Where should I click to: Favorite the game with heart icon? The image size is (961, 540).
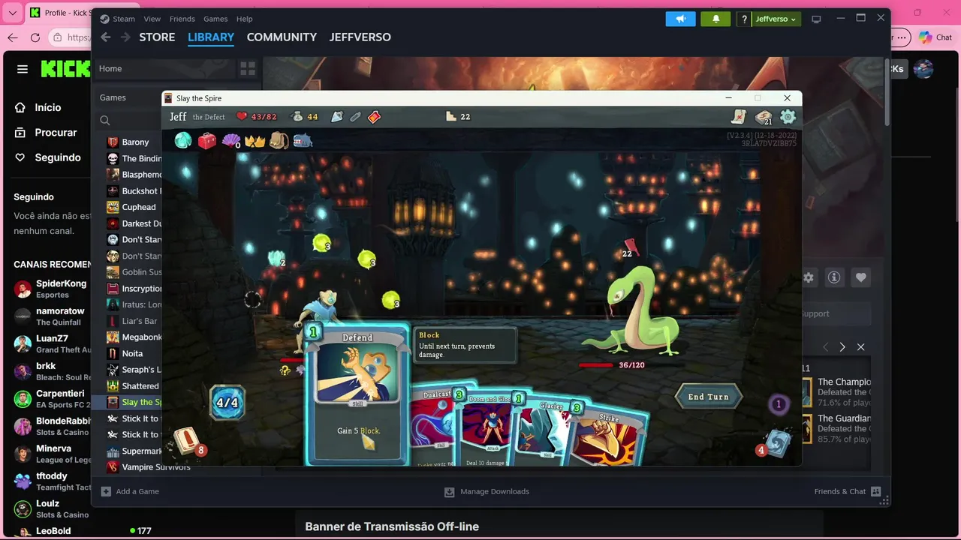(861, 277)
